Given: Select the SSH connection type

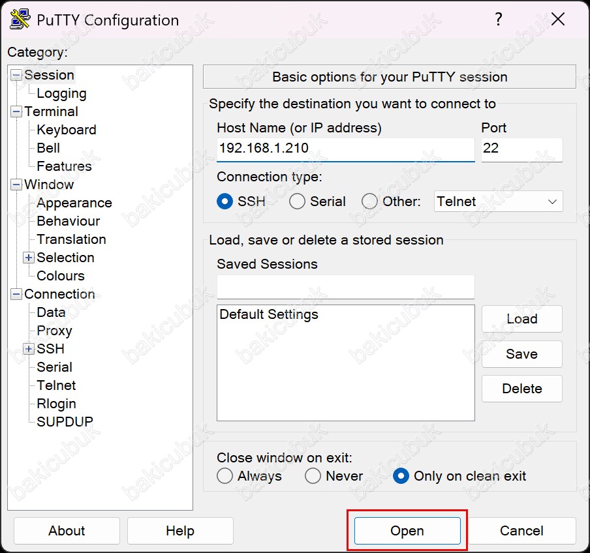Looking at the screenshot, I should tap(225, 202).
